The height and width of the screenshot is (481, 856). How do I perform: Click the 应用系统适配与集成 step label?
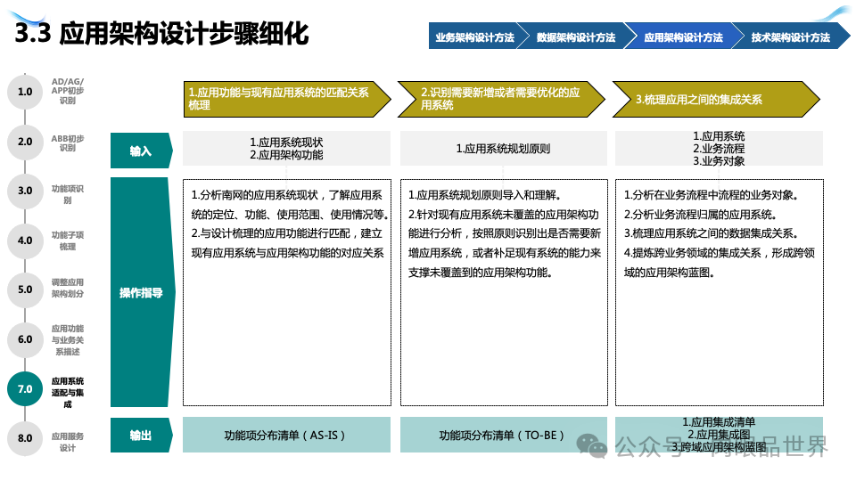(68, 393)
